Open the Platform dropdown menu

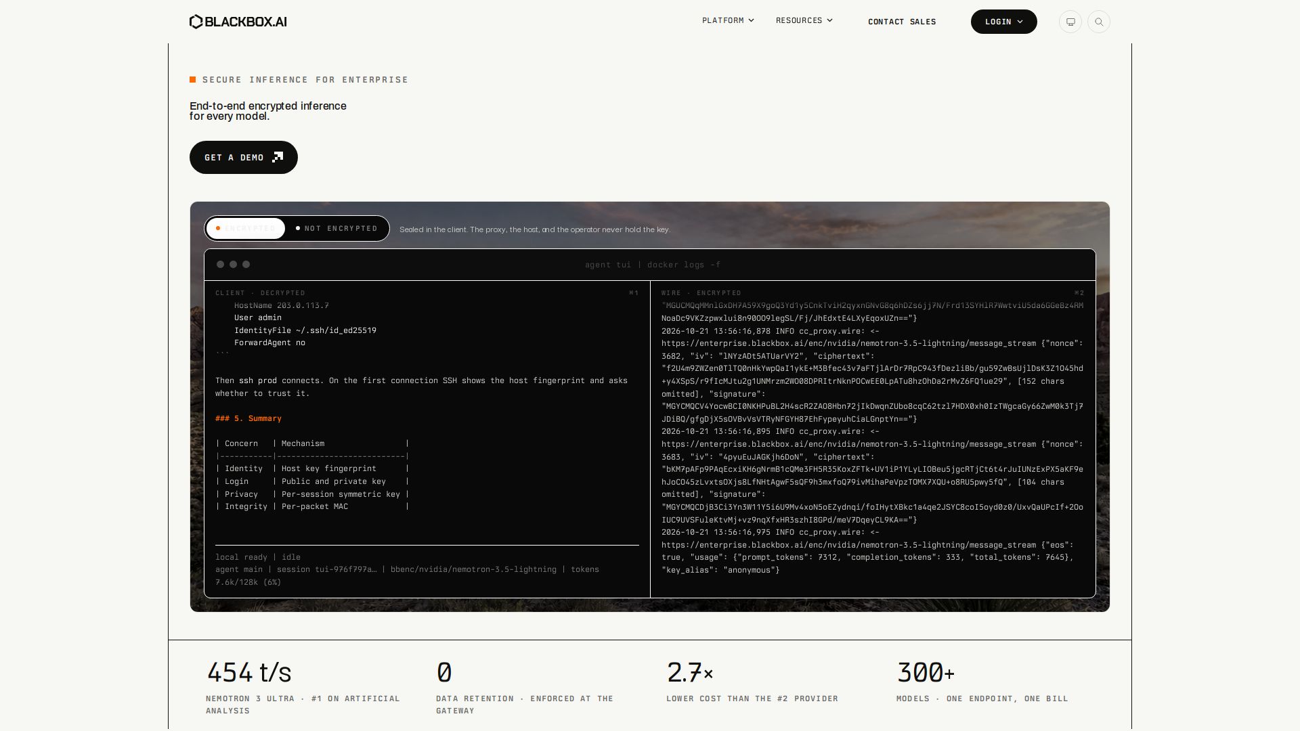728,20
